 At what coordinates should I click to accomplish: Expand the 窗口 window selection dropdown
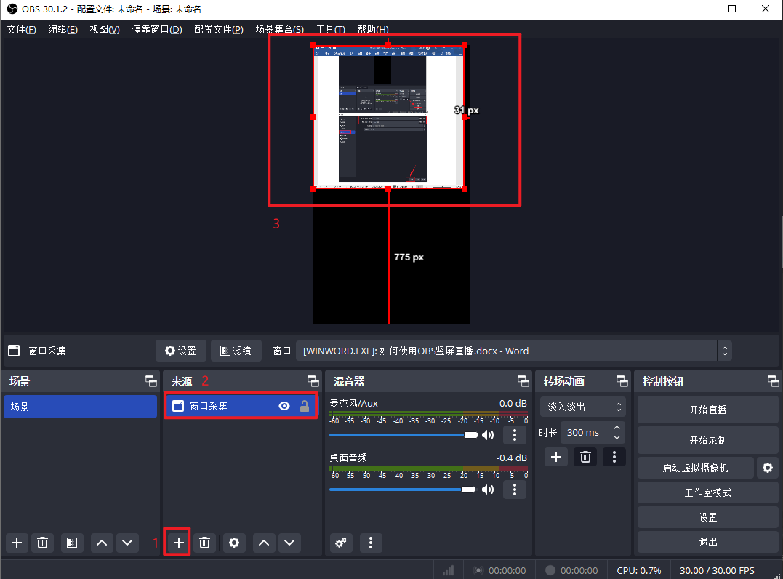724,351
